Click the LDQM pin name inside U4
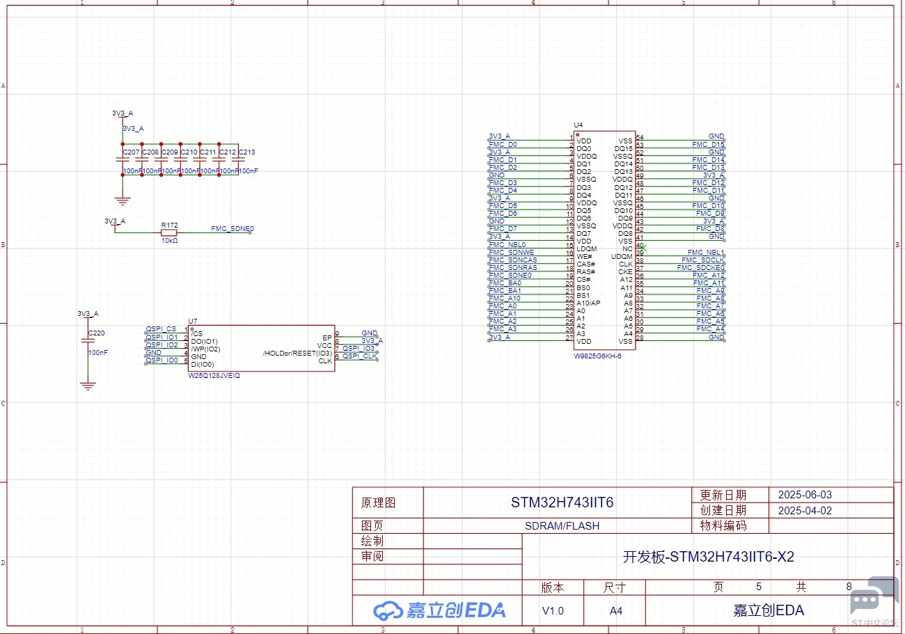 587,248
